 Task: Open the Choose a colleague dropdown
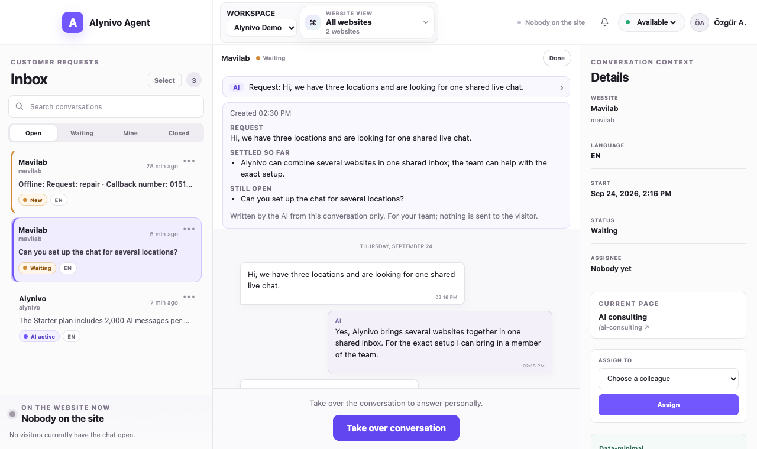click(x=668, y=379)
